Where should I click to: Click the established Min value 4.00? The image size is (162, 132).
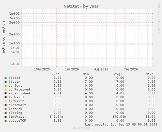click(x=89, y=93)
